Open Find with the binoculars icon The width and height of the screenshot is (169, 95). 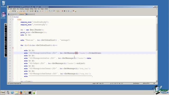(35, 11)
